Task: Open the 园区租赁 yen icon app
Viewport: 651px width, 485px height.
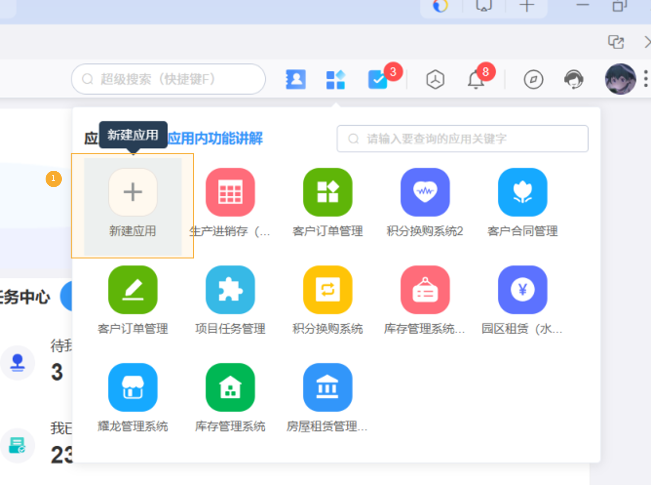Action: tap(522, 290)
